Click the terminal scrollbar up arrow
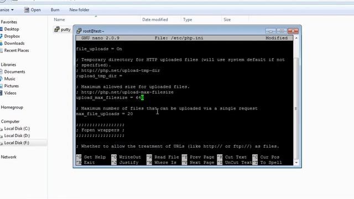This screenshot has width=354, height=199. (296, 38)
